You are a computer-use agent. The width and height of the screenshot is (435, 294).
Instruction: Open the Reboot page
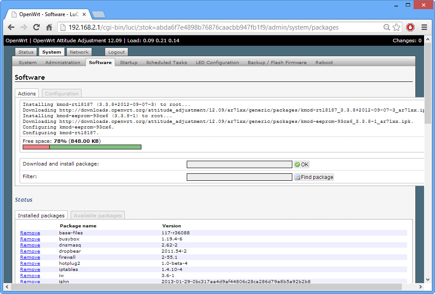324,63
